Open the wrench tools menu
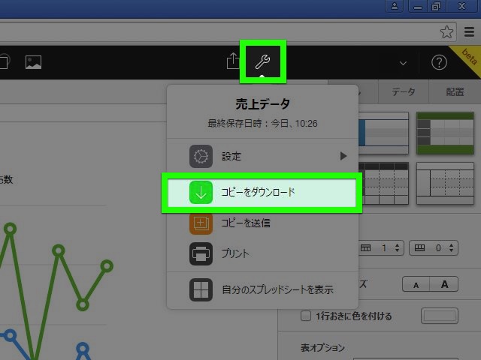481x360 pixels. (x=263, y=61)
